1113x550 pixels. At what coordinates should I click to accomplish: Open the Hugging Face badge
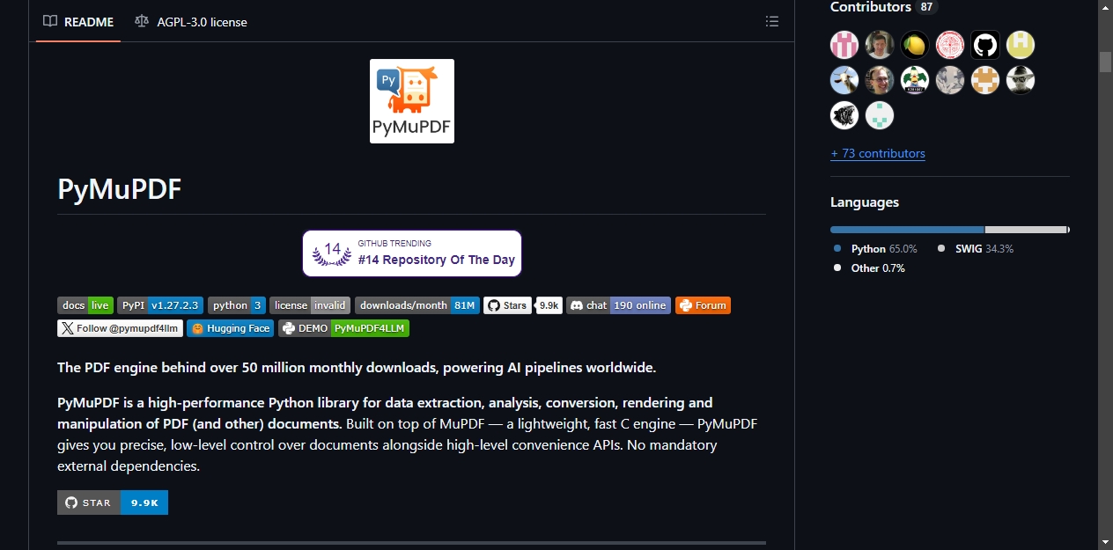[231, 328]
